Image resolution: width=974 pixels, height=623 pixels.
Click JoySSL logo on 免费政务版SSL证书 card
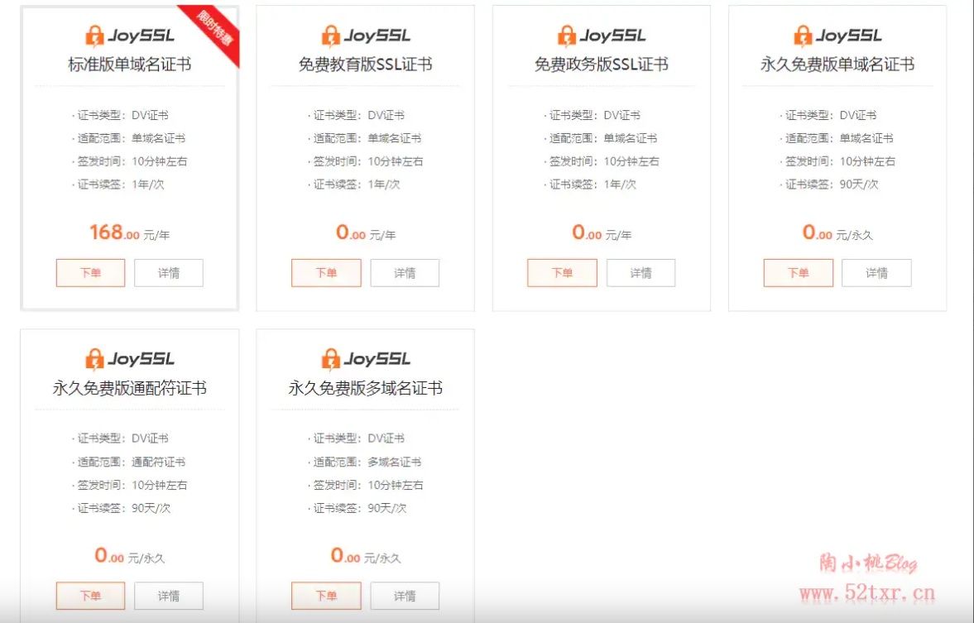click(602, 36)
